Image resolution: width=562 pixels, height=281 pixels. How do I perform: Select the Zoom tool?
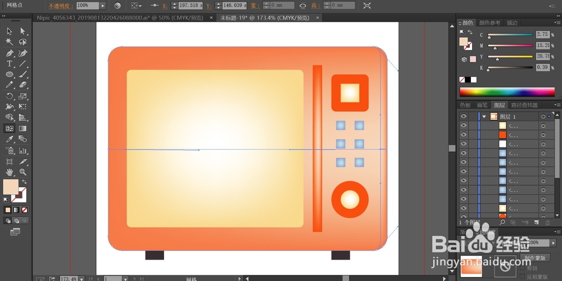pyautogui.click(x=23, y=172)
